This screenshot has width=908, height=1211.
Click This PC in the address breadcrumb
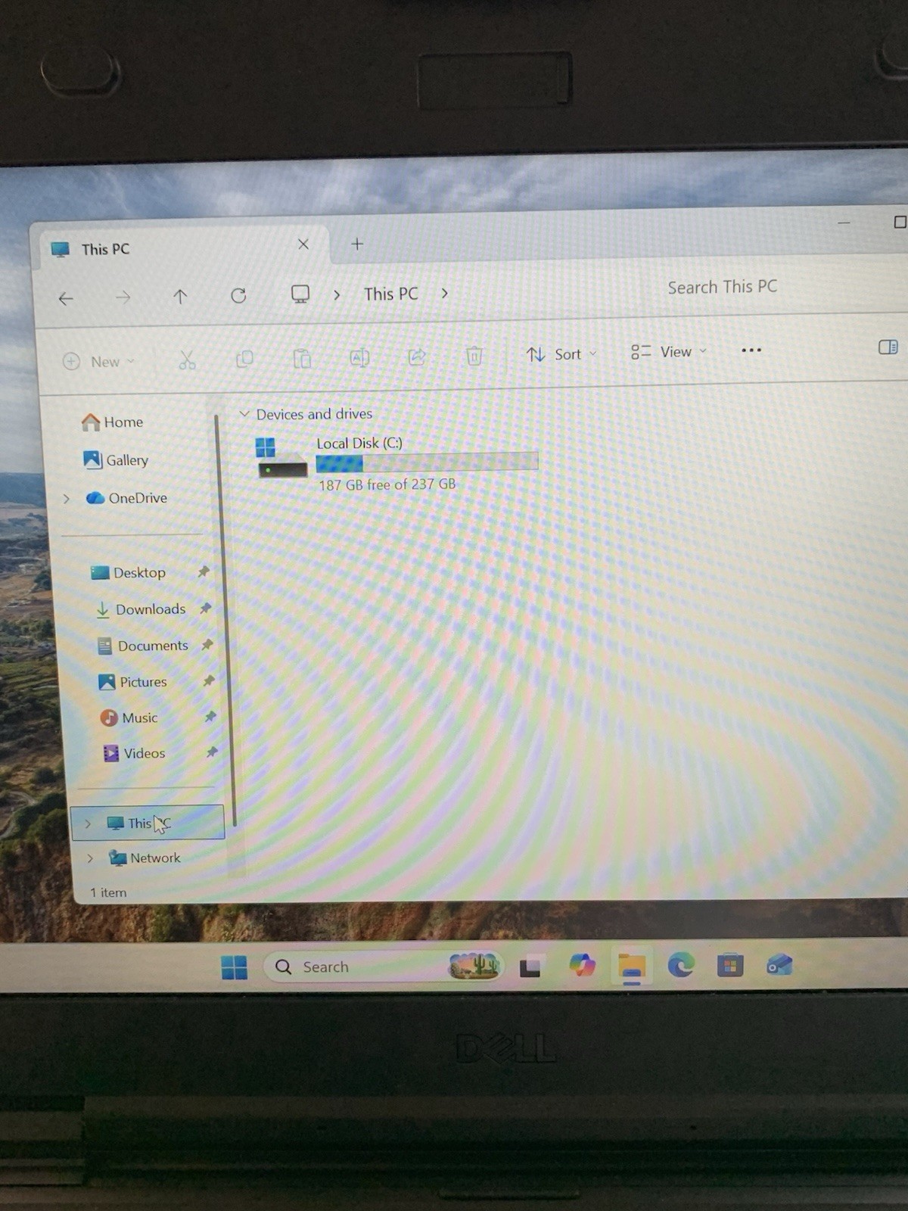pyautogui.click(x=390, y=294)
